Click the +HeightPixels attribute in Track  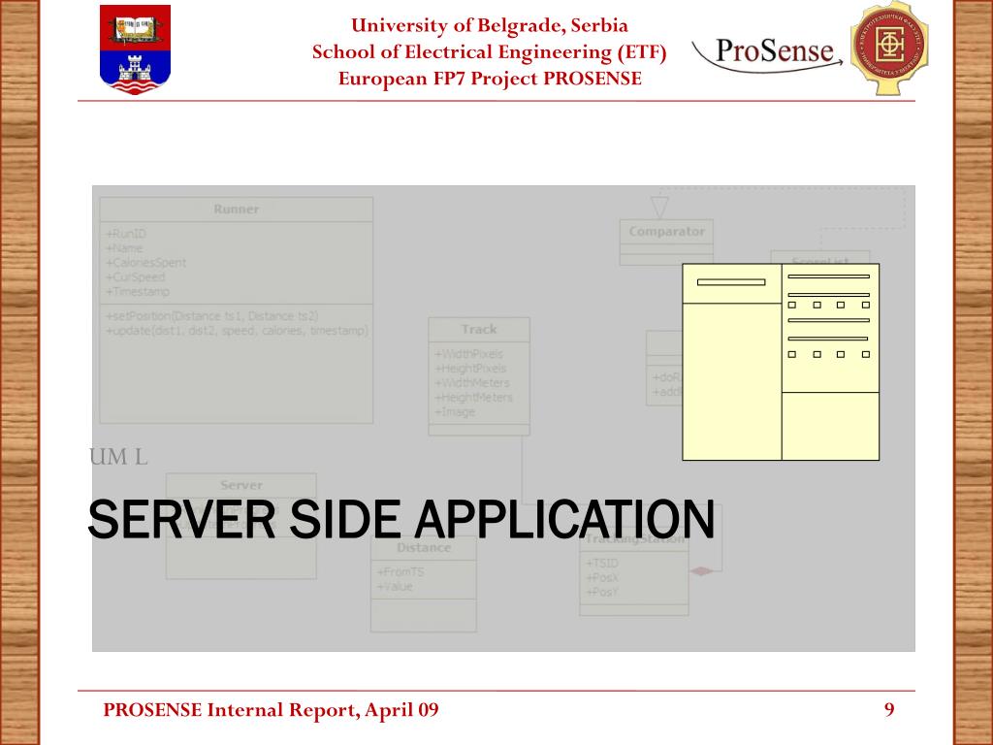click(470, 369)
